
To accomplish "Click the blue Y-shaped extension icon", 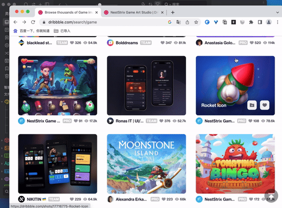I will tap(216, 22).
